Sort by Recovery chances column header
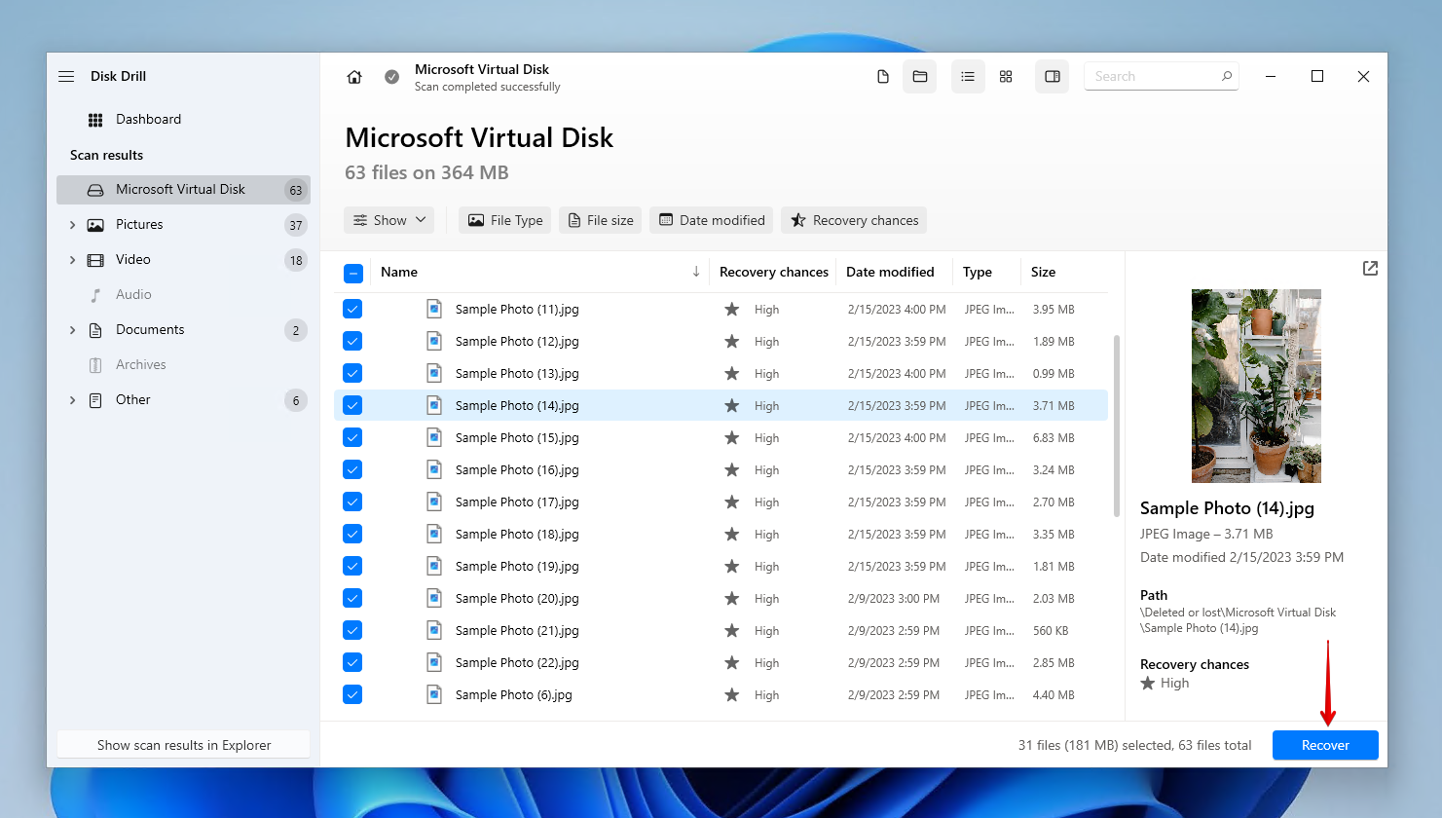This screenshot has width=1442, height=818. (x=774, y=272)
